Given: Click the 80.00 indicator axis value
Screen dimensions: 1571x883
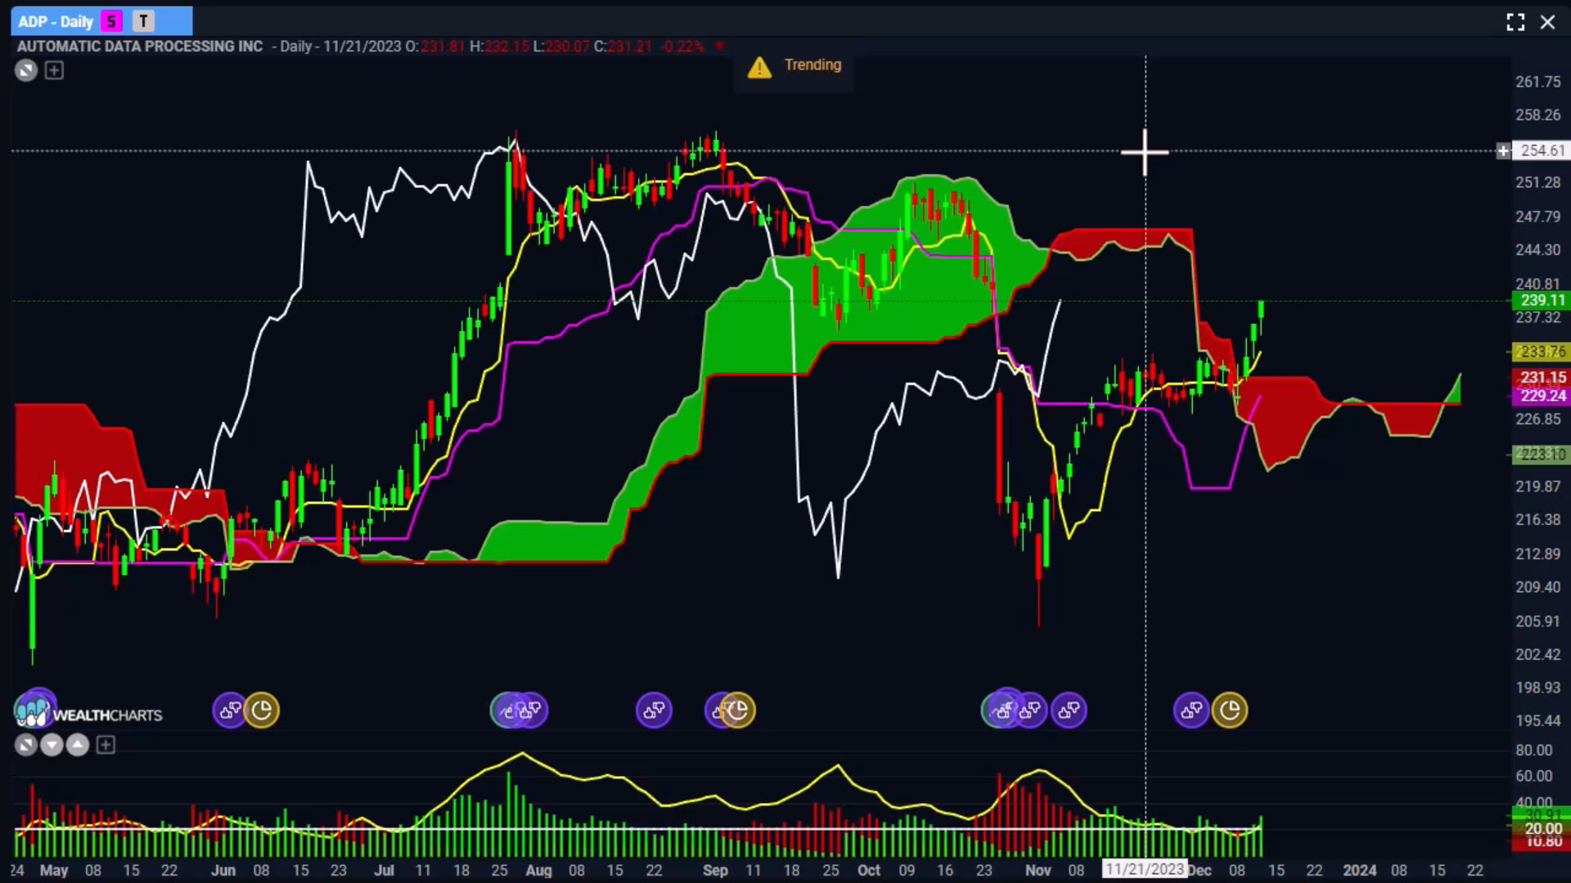Looking at the screenshot, I should pos(1533,750).
